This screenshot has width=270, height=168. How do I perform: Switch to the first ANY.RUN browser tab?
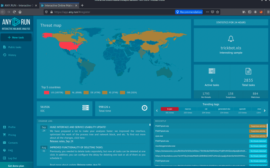18,5
